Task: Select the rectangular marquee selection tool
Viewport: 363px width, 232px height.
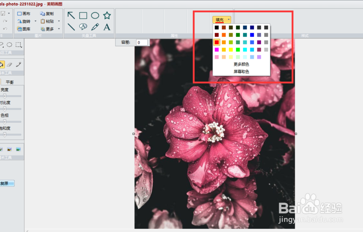Action: click(19, 45)
